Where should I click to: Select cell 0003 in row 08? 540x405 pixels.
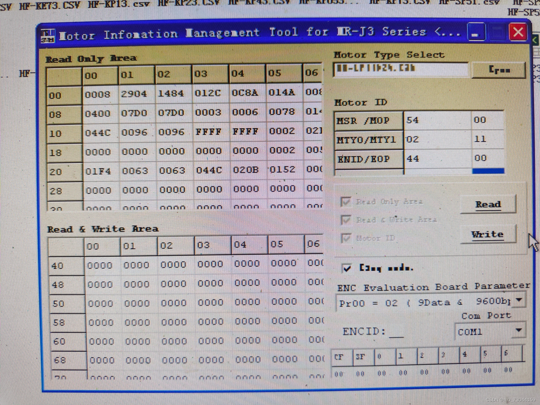coord(210,112)
